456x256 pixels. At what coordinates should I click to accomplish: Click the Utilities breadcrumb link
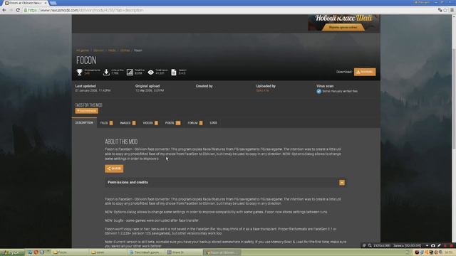(x=125, y=50)
